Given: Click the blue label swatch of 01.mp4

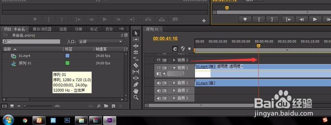Looking at the screenshot, I should pyautogui.click(x=67, y=56).
